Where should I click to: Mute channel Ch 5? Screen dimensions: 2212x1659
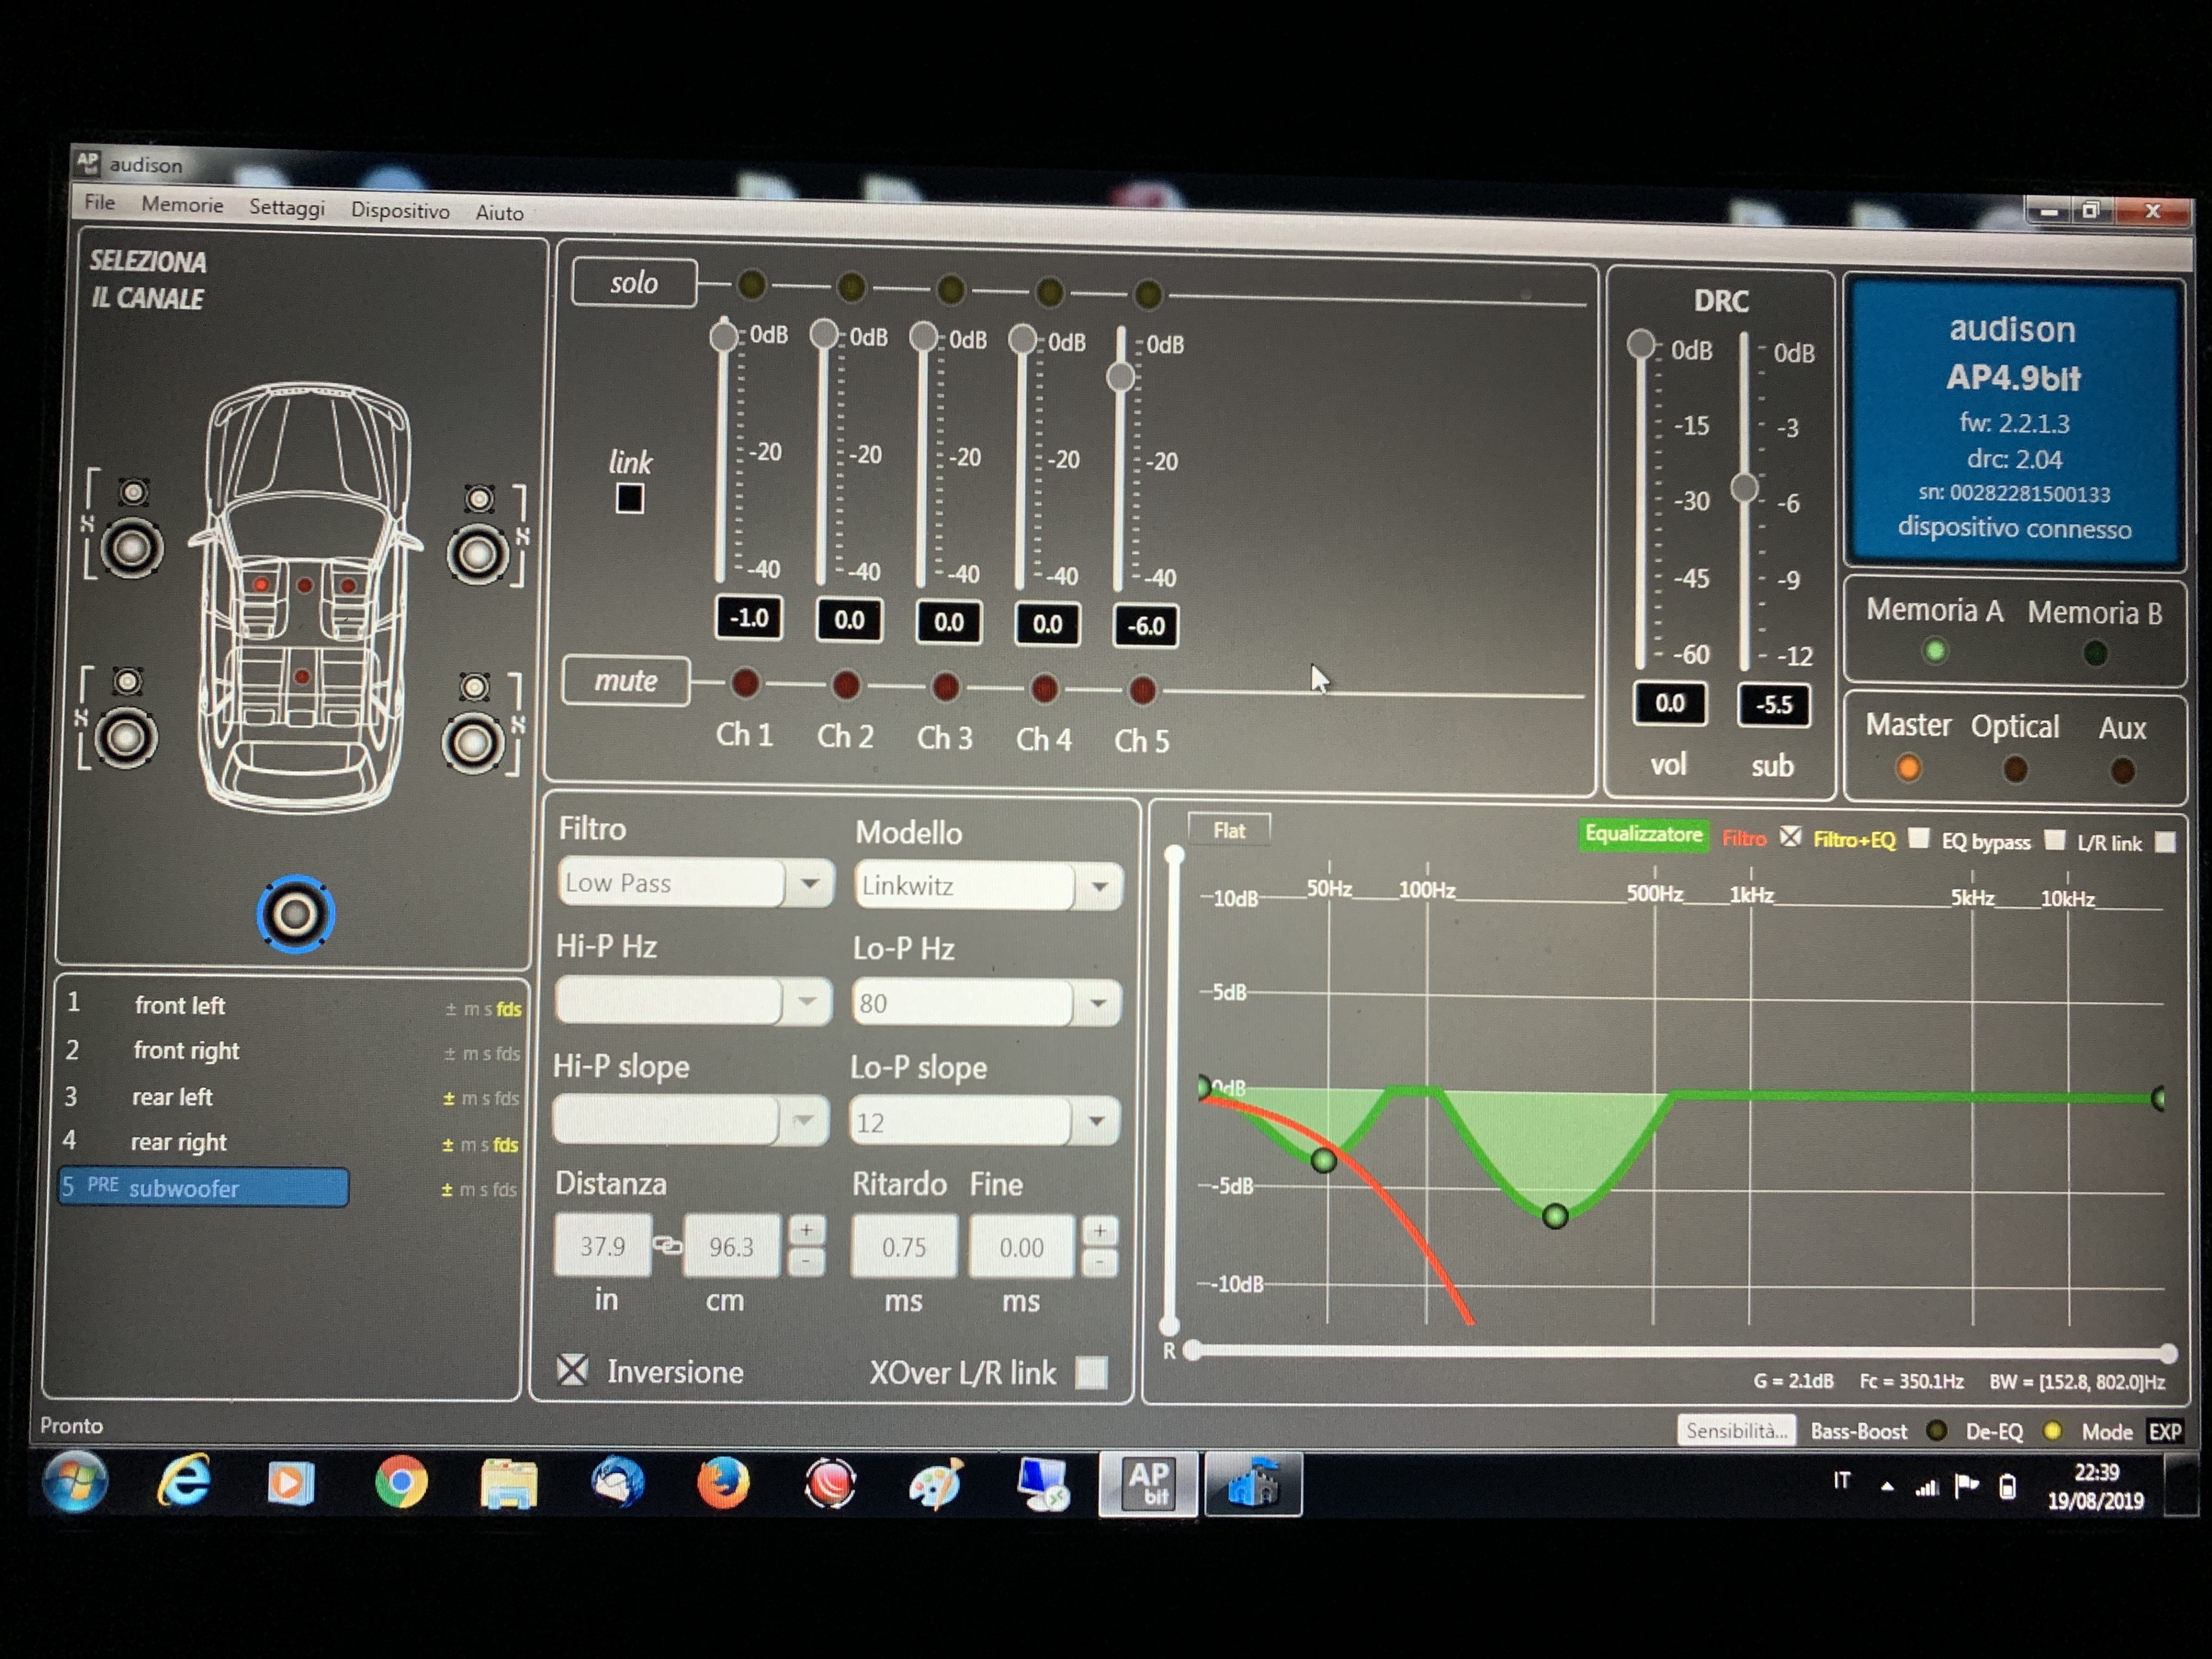pos(1142,690)
